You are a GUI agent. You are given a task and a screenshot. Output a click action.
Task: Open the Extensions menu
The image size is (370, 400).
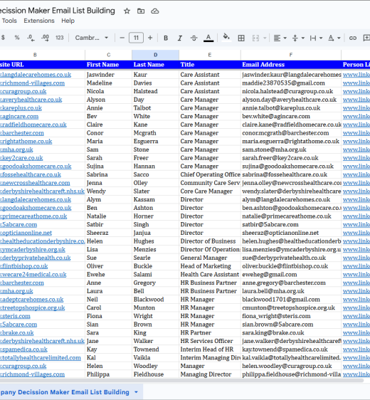pos(39,21)
